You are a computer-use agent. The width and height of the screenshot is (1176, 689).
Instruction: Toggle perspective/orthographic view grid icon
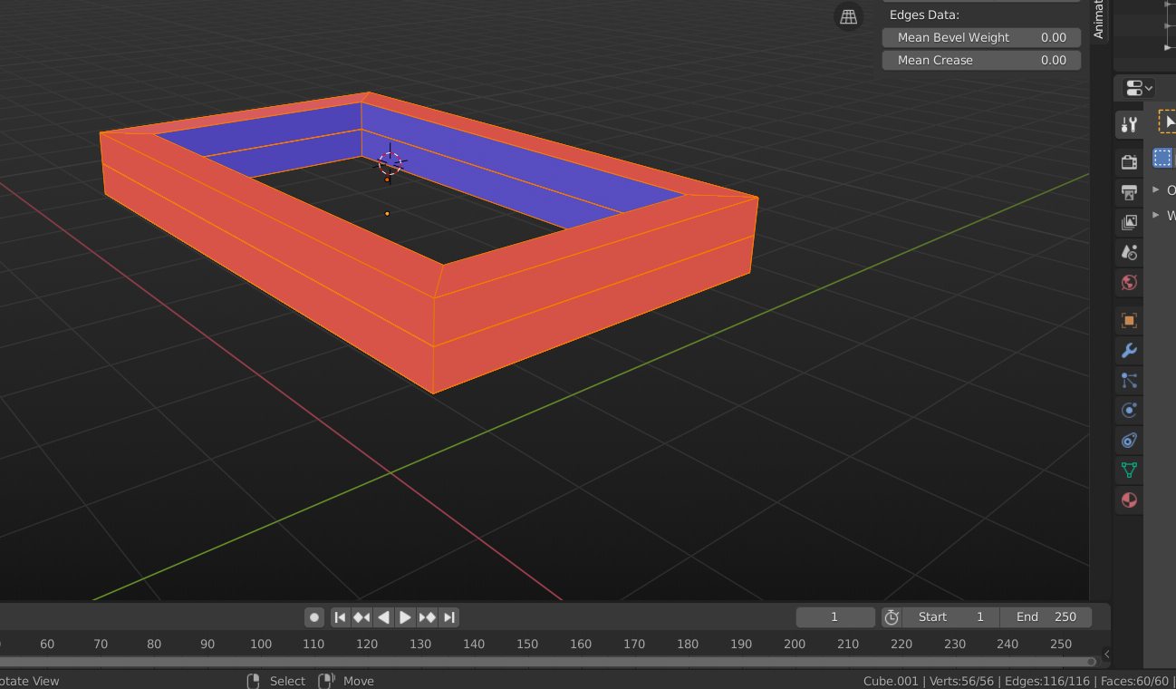[848, 16]
